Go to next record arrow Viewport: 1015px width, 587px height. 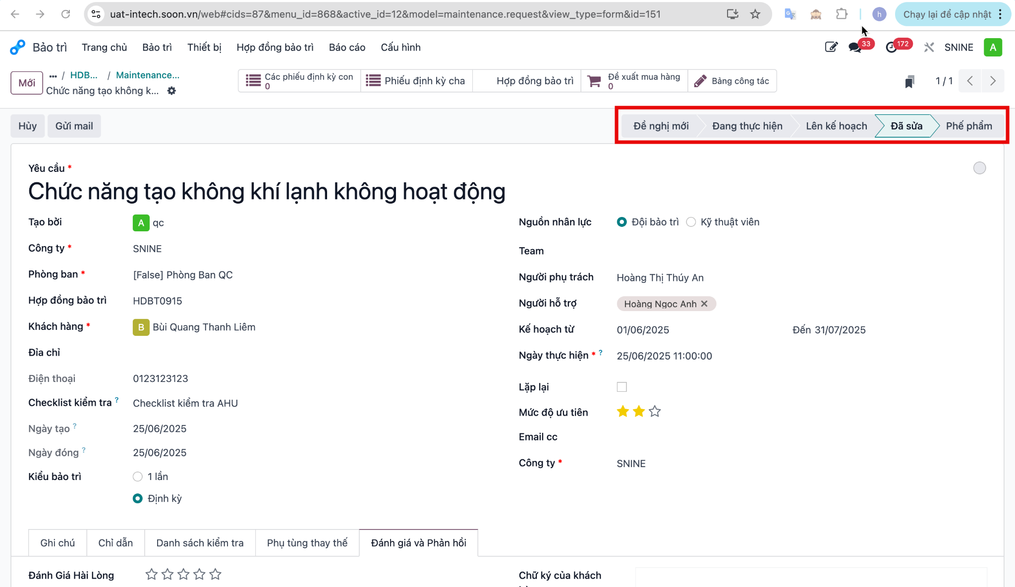point(993,81)
